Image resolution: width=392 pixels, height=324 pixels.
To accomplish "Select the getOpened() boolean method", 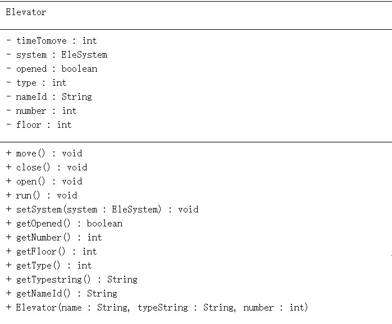I will (64, 223).
